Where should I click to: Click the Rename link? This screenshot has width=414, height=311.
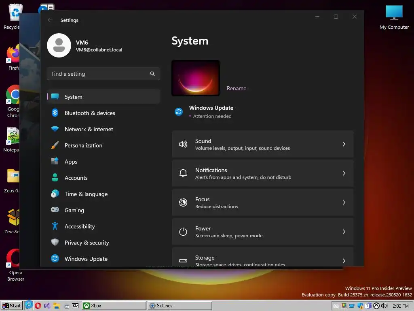pos(237,88)
